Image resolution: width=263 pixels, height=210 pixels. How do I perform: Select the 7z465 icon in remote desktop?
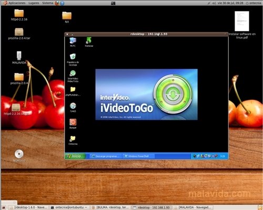[73, 108]
